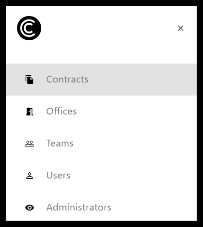Click the circular C logo
Screen dimensions: 203x227
click(29, 28)
